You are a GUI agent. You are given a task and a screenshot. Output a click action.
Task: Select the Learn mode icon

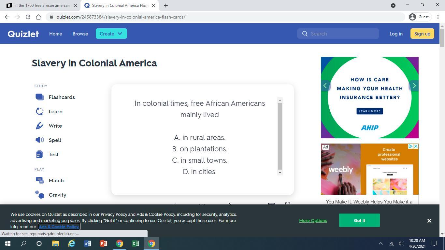(39, 111)
